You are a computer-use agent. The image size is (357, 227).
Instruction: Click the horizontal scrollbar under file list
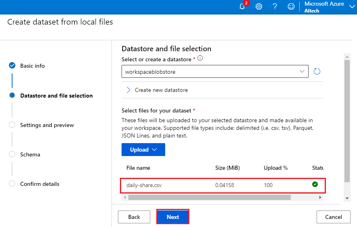pyautogui.click(x=210, y=197)
